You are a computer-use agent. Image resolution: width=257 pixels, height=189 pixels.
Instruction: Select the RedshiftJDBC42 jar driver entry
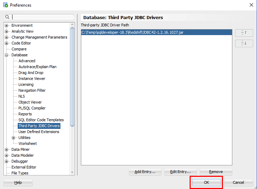coord(132,32)
